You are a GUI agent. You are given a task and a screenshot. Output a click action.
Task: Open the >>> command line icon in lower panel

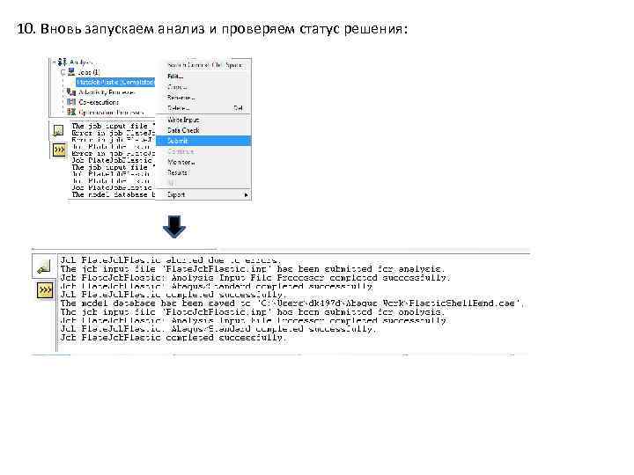pos(45,290)
